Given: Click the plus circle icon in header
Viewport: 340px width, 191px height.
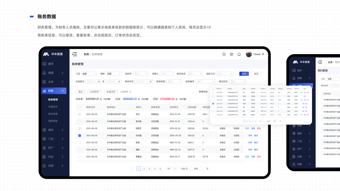Looking at the screenshot, I should [x=224, y=54].
